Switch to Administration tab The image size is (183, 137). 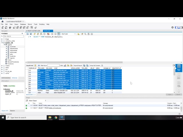point(6,78)
